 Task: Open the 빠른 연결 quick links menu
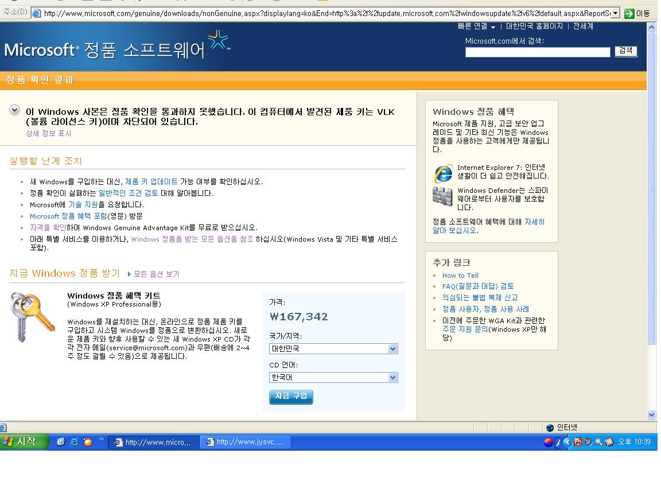pos(476,26)
